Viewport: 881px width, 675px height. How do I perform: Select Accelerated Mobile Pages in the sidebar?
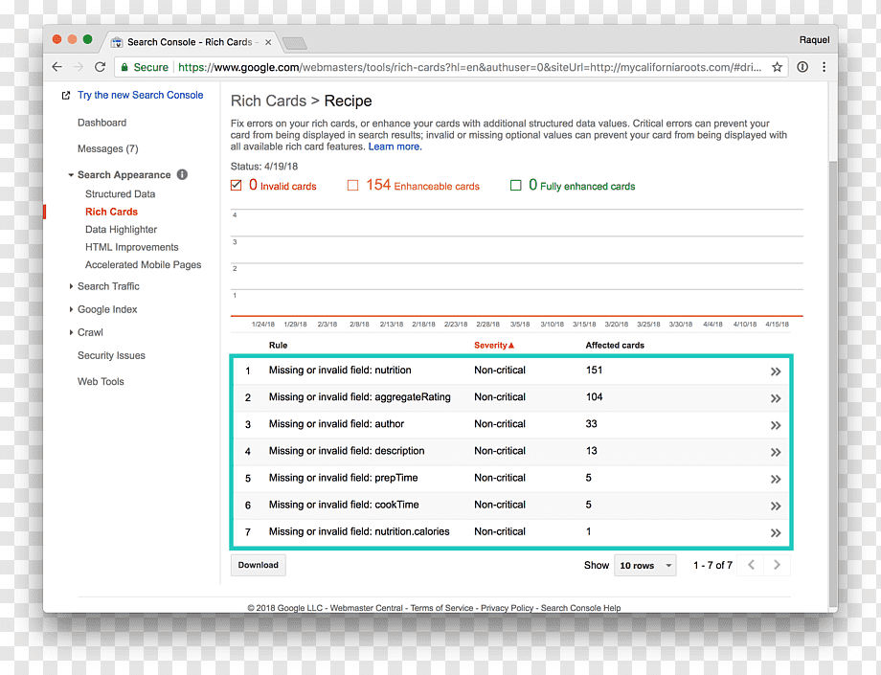click(x=143, y=264)
